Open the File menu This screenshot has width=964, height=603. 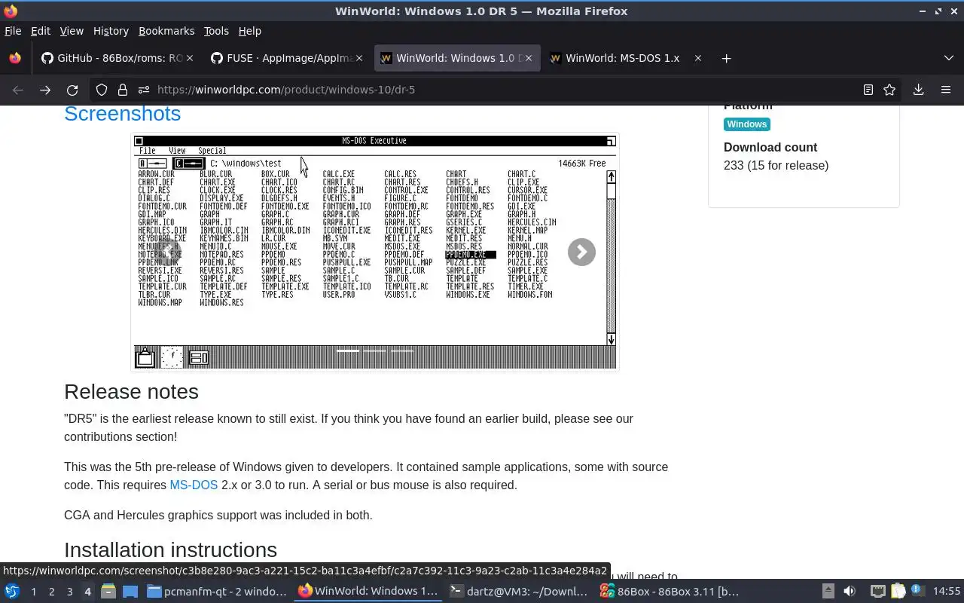[13, 31]
